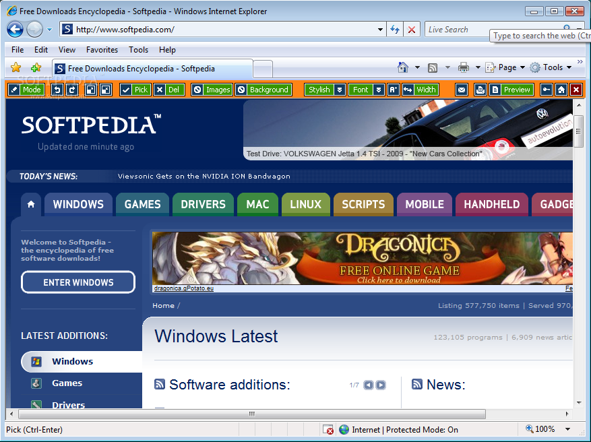Screen dimensions: 591x442
Task: Click the browser Forward button
Action: 34,29
